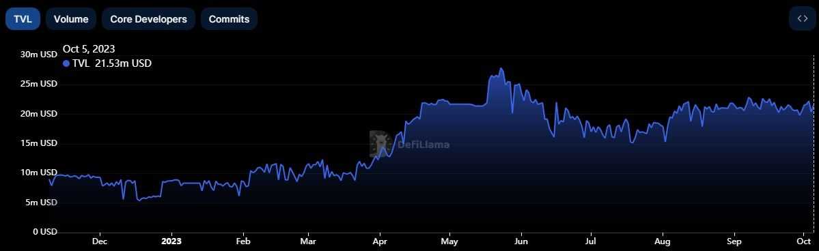
Task: Click the Dec month axis label
Action: (x=100, y=241)
